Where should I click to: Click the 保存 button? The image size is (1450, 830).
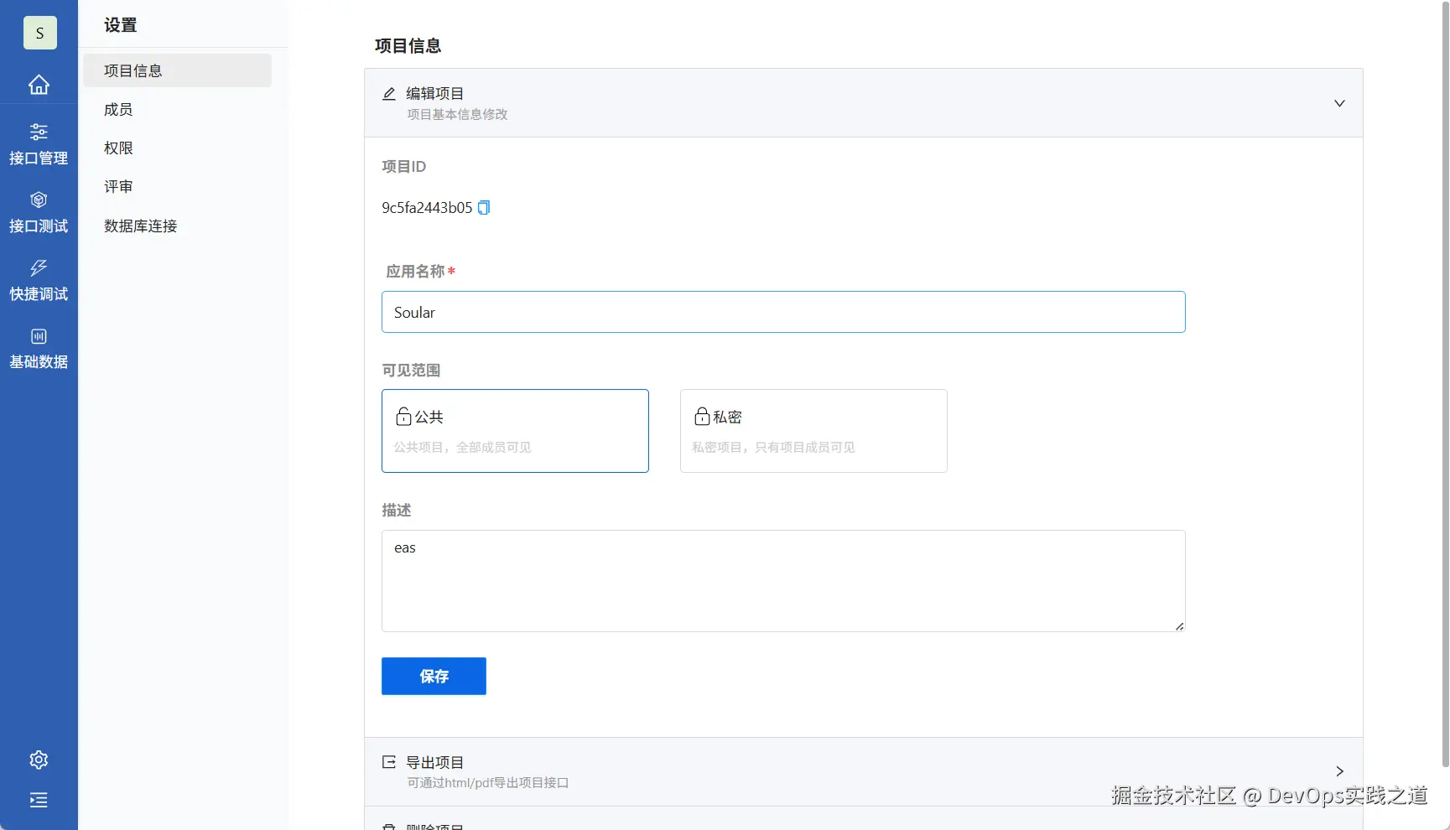point(434,677)
